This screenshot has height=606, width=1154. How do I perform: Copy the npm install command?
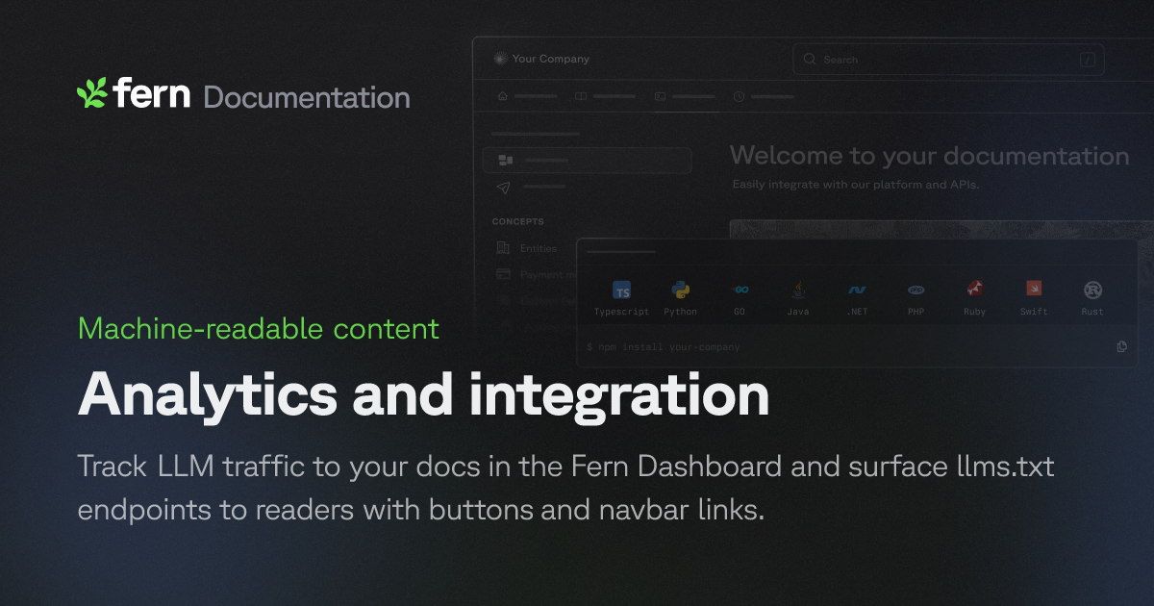(x=1122, y=346)
